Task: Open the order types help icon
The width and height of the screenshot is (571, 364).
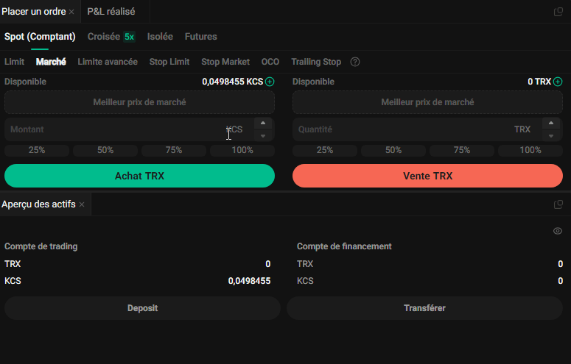Action: point(354,62)
